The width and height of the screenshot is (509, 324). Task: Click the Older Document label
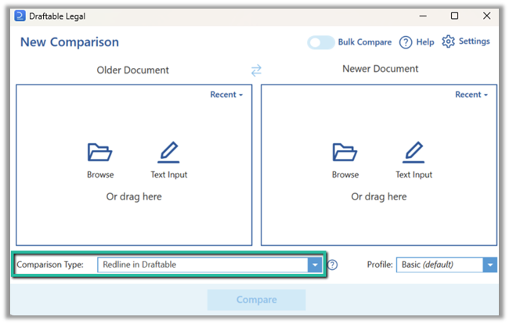tap(133, 70)
